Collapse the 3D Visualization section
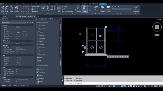The height and width of the screenshot is (91, 163). [x=32, y=41]
